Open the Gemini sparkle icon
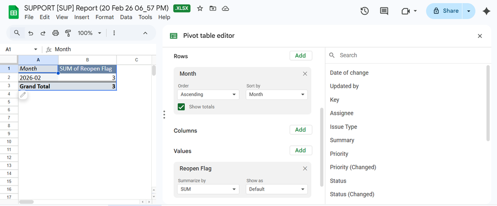The image size is (497, 206). (x=486, y=11)
